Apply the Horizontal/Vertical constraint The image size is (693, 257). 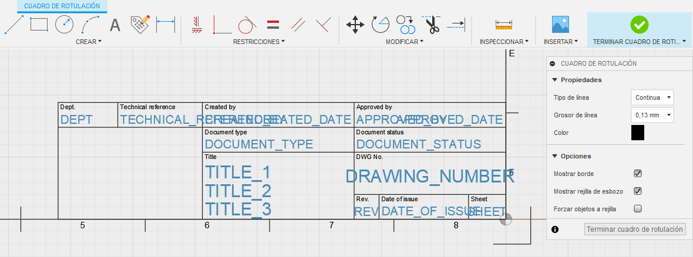(x=197, y=24)
